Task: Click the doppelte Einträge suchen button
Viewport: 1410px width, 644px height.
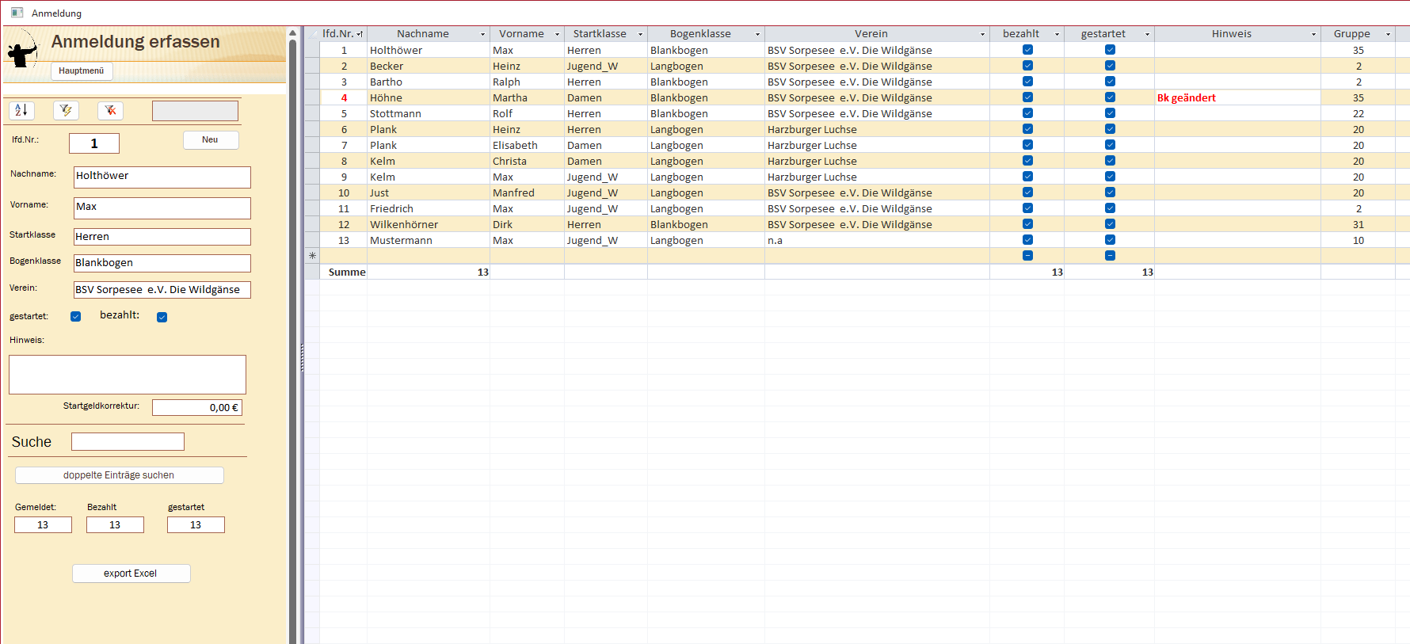Action: point(119,475)
